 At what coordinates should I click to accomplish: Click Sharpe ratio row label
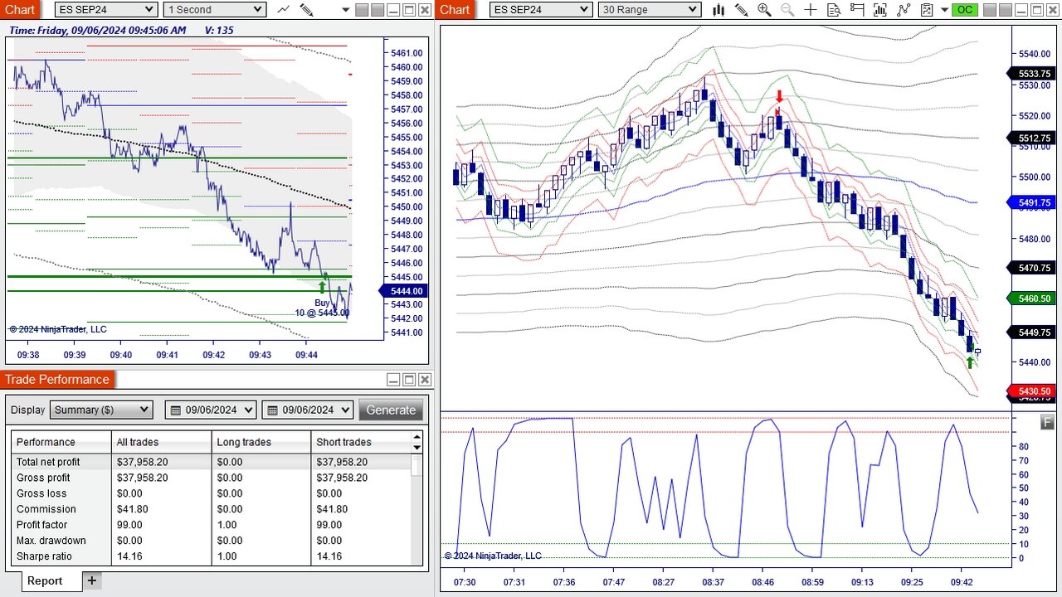(x=44, y=556)
